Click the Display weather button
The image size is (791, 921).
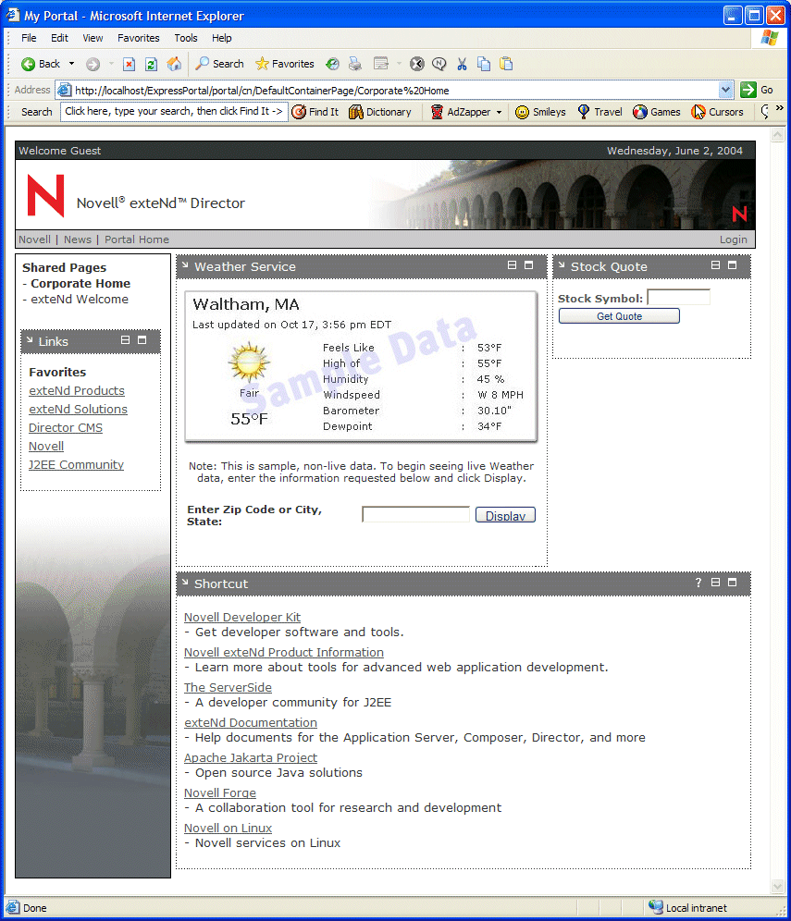pos(505,515)
